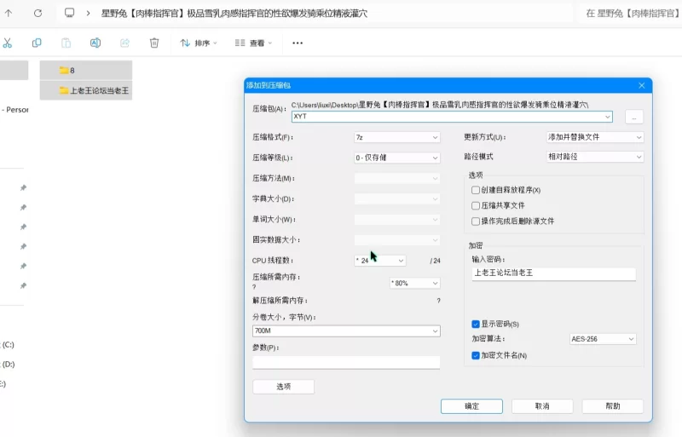The height and width of the screenshot is (437, 682).
Task: Enable 创建自释放程序 checkbox
Action: coord(476,190)
